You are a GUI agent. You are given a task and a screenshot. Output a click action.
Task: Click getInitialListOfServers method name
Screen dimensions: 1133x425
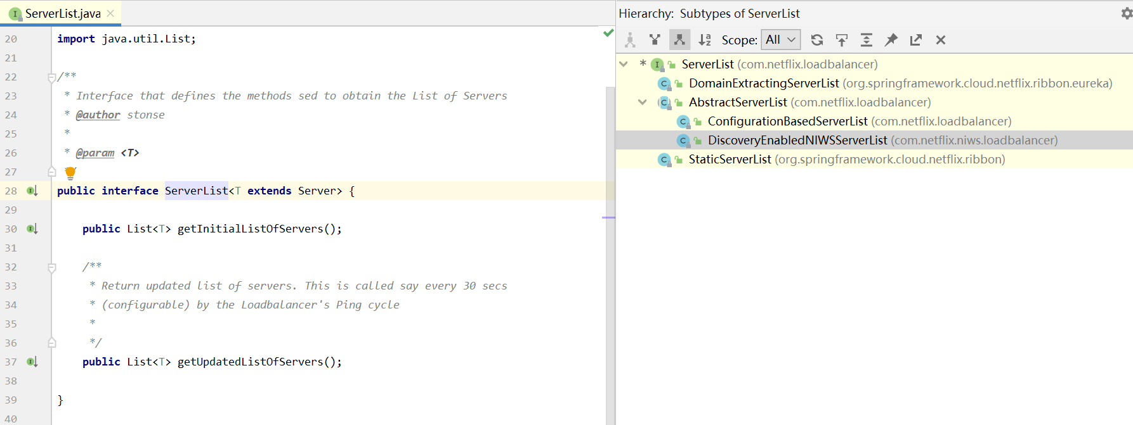tap(251, 229)
